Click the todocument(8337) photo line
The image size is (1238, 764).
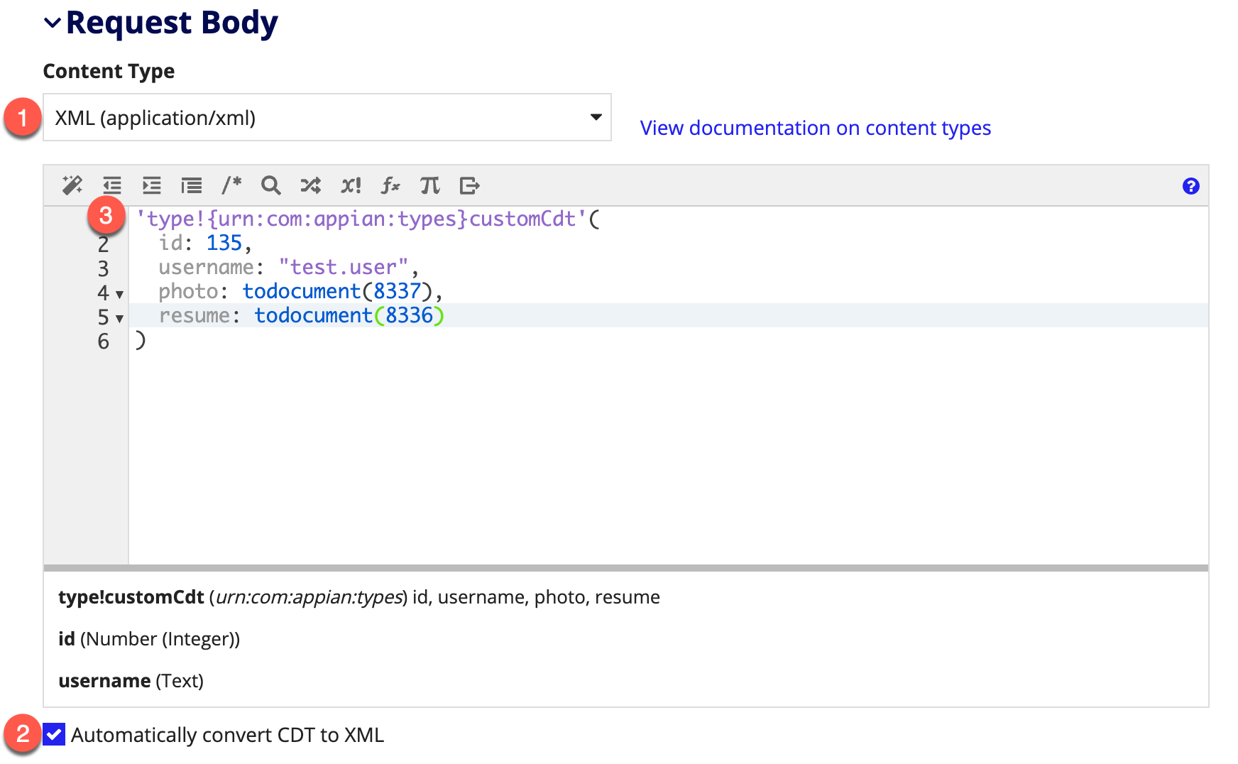click(300, 291)
